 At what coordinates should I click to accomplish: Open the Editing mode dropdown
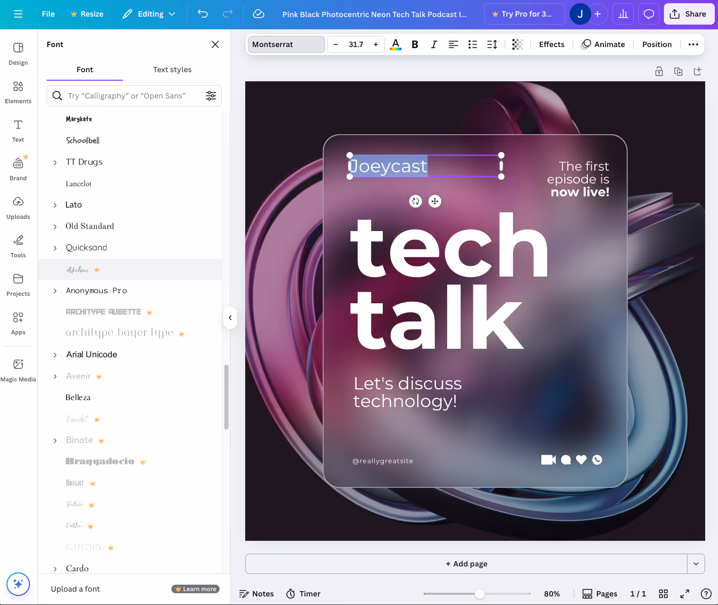pos(149,14)
